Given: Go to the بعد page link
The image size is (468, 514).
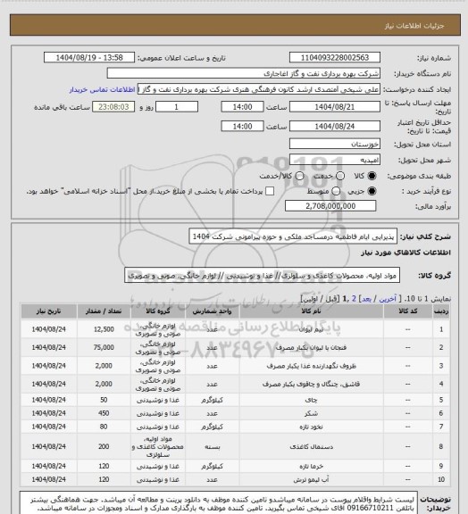Looking at the screenshot, I should pos(366,299).
